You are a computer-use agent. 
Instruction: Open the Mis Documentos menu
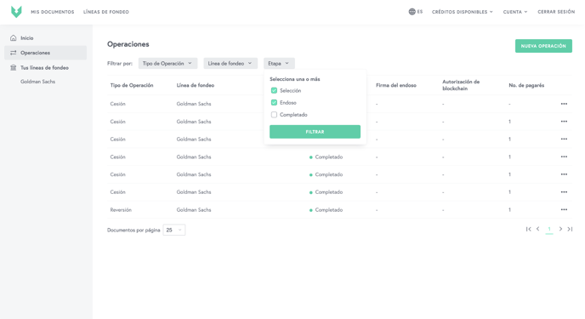[x=53, y=12]
